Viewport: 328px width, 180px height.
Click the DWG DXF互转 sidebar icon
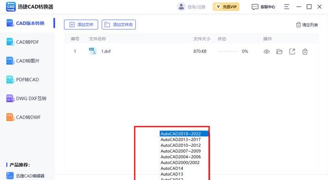(x=10, y=98)
